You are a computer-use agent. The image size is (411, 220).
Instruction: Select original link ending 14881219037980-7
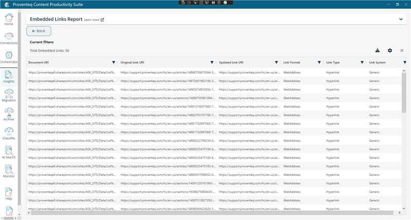click(168, 107)
